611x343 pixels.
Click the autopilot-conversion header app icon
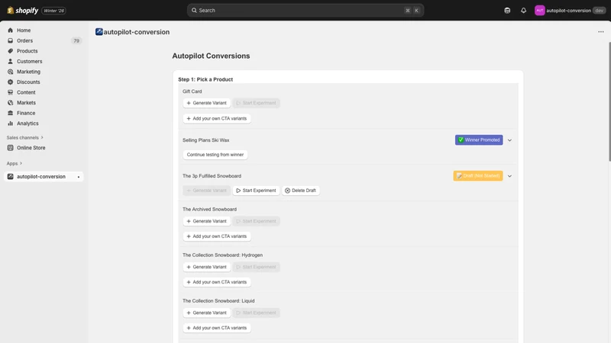coord(99,32)
